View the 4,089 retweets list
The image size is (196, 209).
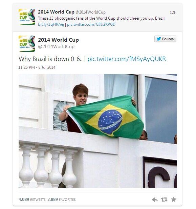[32, 200]
